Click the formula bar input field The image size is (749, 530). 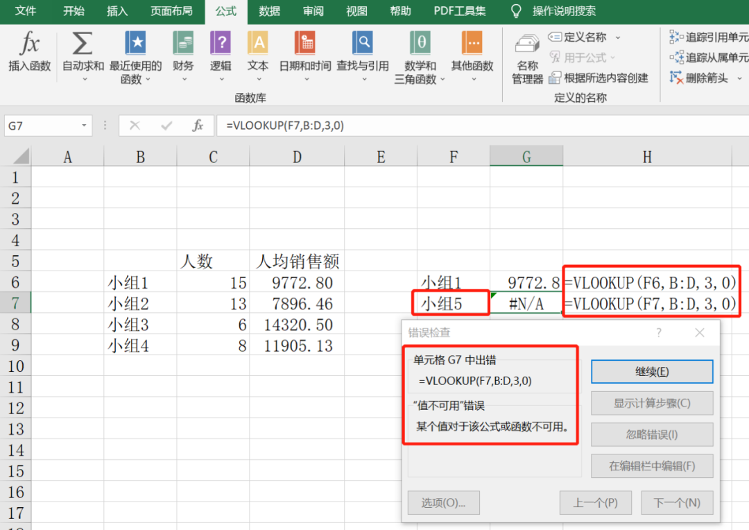pos(483,126)
